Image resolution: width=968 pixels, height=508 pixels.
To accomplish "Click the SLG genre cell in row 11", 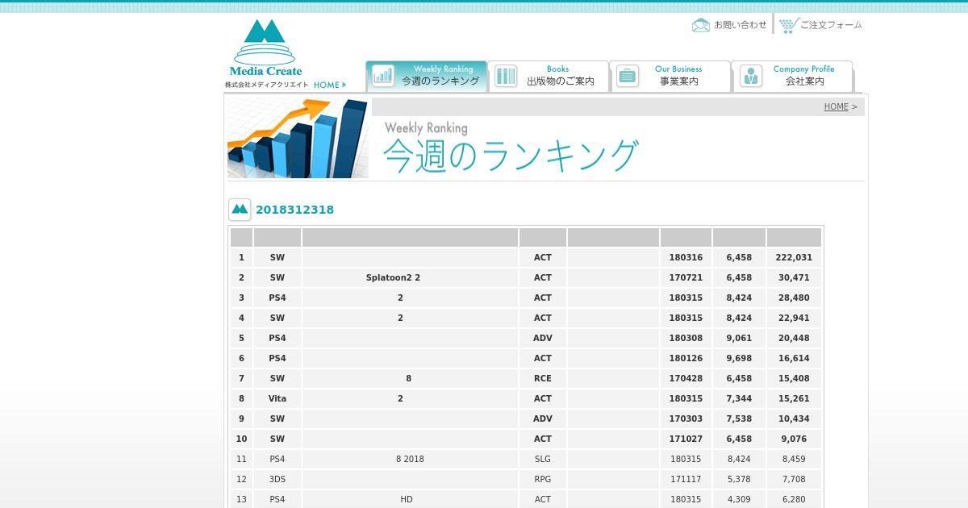I will pos(543,459).
